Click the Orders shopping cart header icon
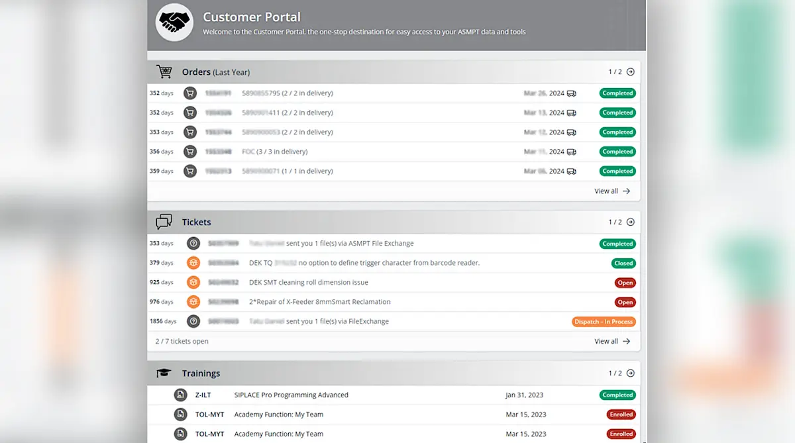The height and width of the screenshot is (443, 795). coord(164,72)
